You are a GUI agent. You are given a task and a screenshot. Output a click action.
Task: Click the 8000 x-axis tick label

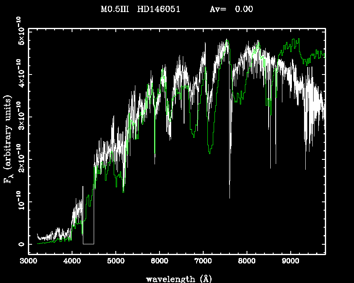247,261
